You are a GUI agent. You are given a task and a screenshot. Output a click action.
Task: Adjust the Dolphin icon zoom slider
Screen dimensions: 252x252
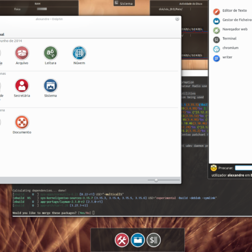pos(156,180)
